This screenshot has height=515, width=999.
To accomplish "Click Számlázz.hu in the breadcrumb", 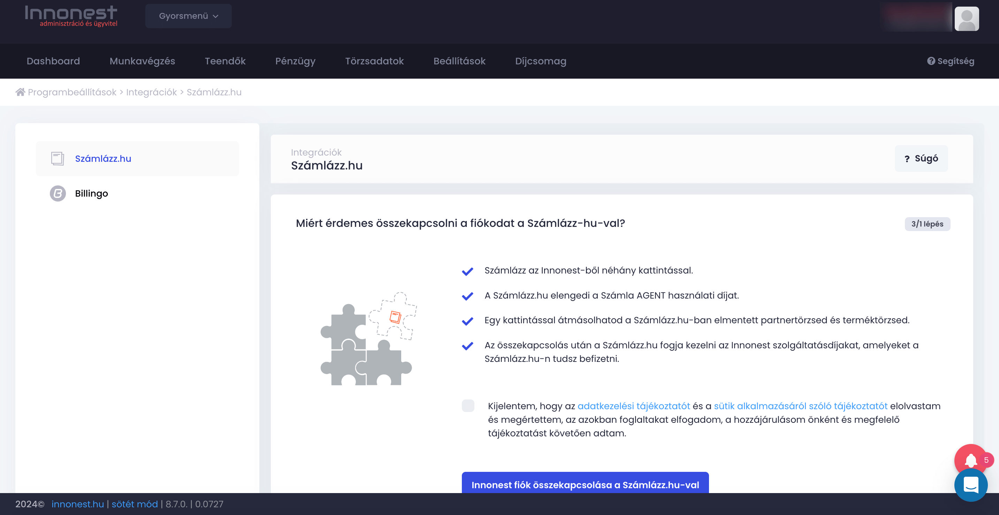I will point(214,92).
